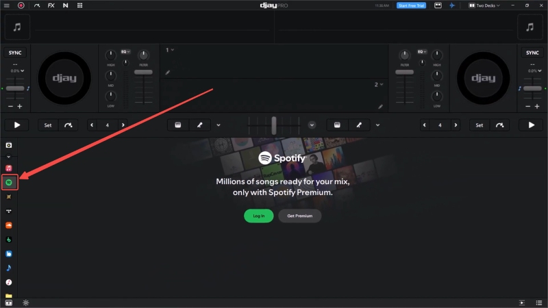
Task: Expand the track 2 waveform dropdown
Action: pyautogui.click(x=379, y=84)
